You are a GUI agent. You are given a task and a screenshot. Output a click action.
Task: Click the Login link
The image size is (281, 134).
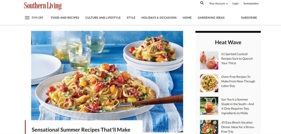(x=235, y=3)
